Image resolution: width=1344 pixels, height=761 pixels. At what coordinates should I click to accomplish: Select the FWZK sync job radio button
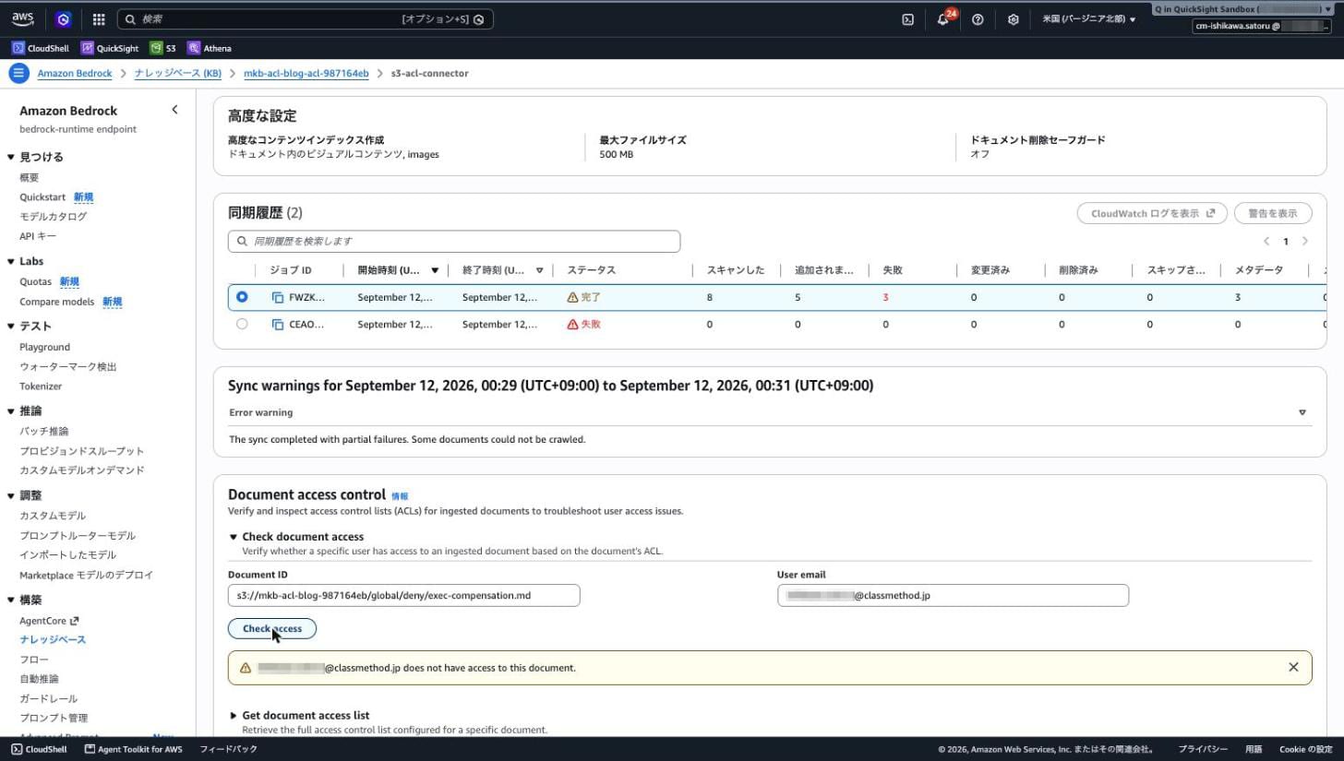click(x=242, y=297)
